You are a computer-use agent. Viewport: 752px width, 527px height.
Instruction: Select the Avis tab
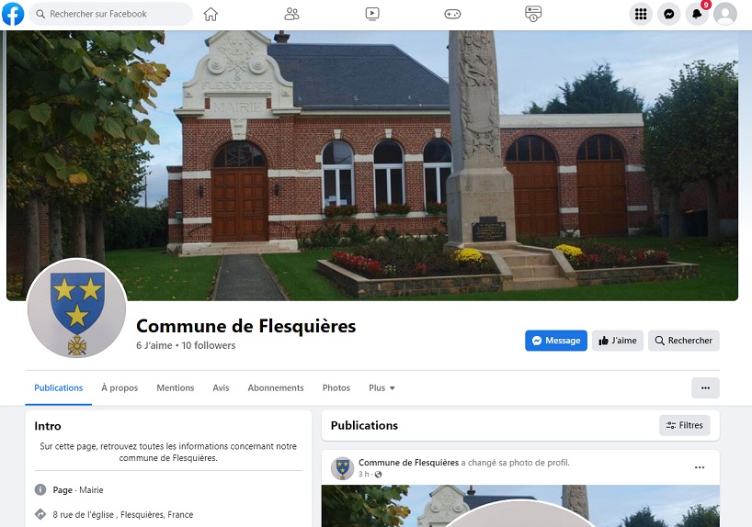221,388
